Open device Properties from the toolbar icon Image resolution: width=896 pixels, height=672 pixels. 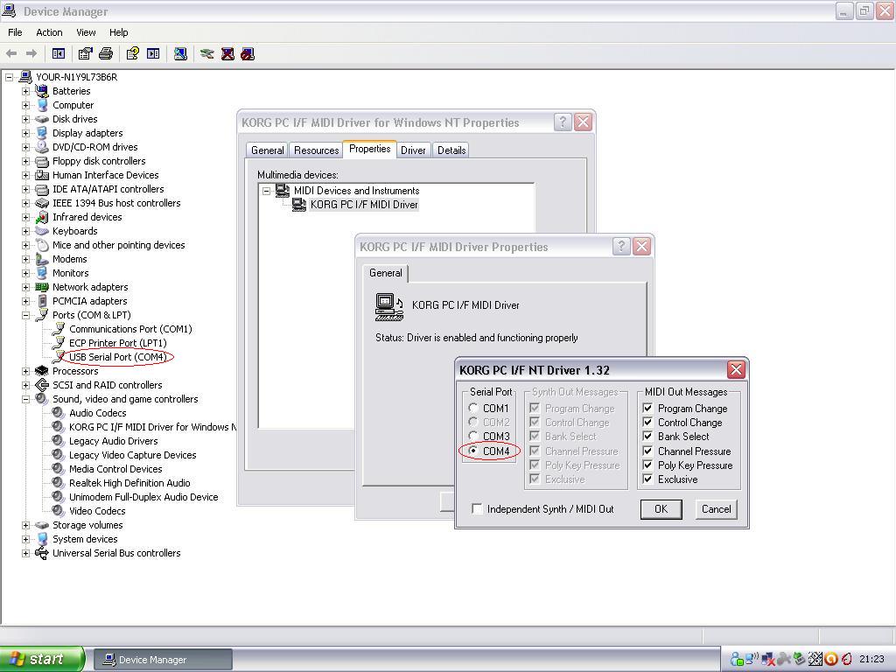click(85, 53)
